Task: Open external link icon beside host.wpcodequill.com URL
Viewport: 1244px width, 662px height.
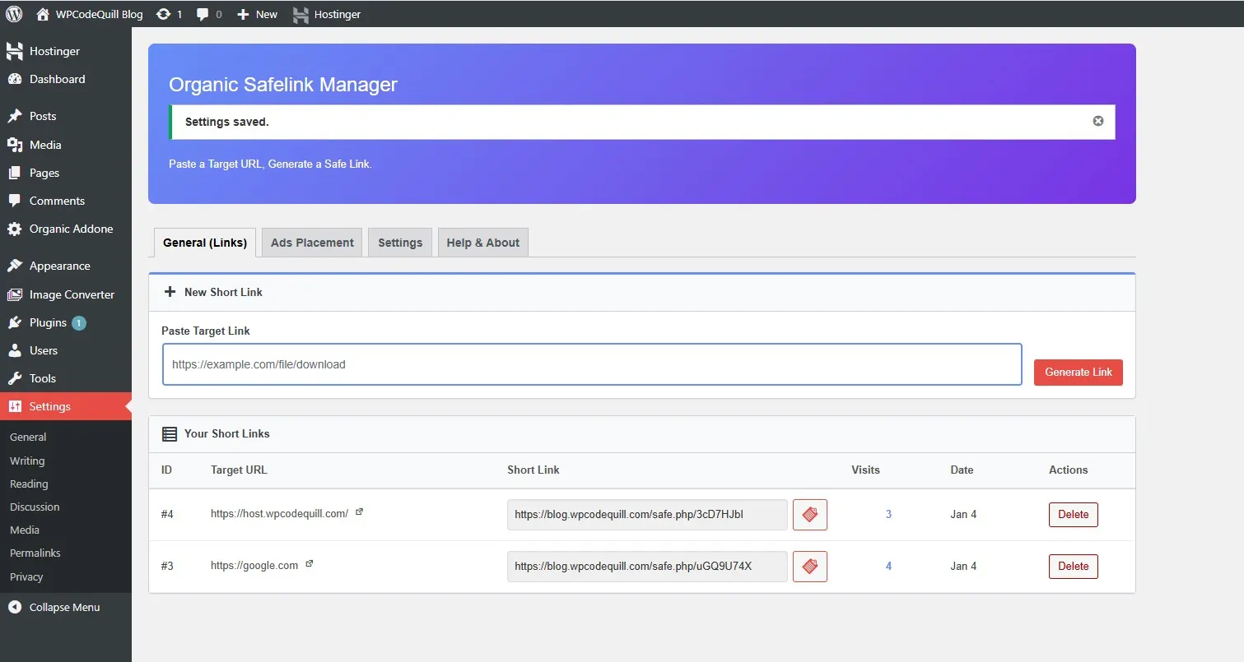Action: [x=359, y=512]
